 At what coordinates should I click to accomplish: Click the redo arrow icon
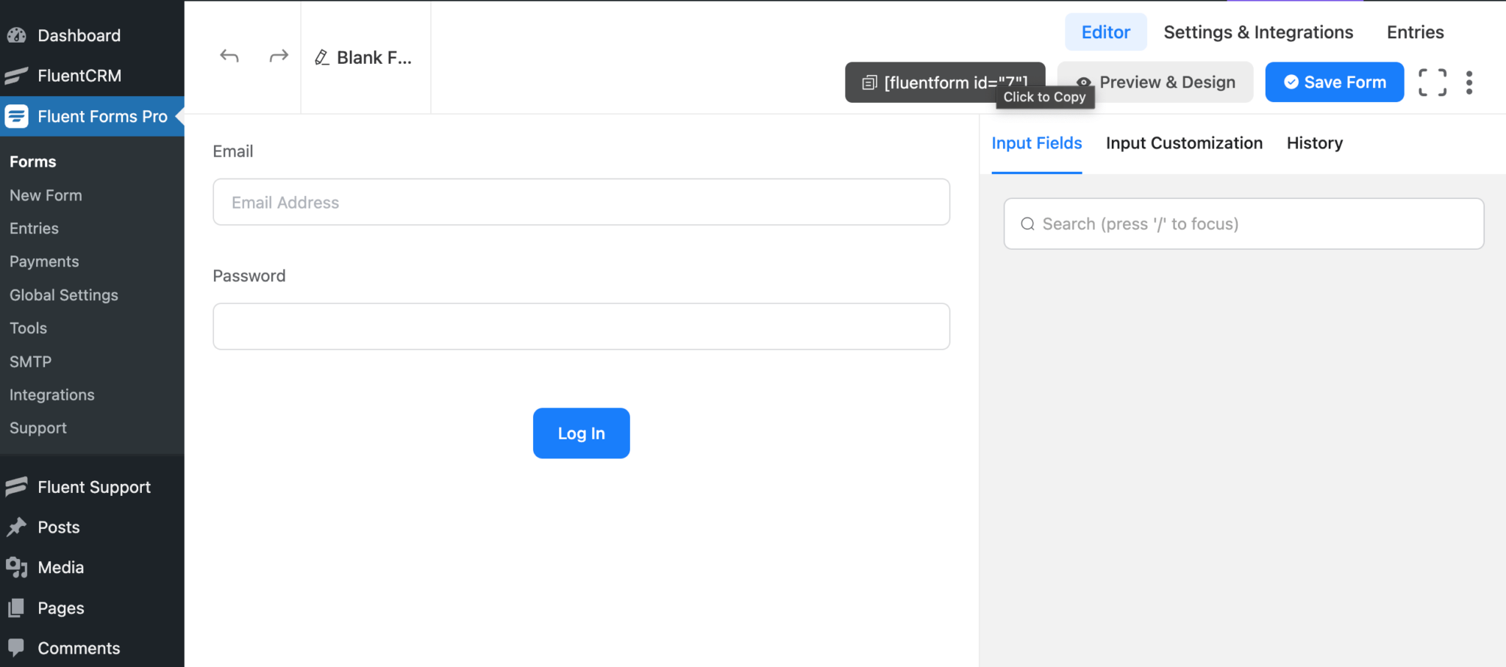[x=278, y=55]
